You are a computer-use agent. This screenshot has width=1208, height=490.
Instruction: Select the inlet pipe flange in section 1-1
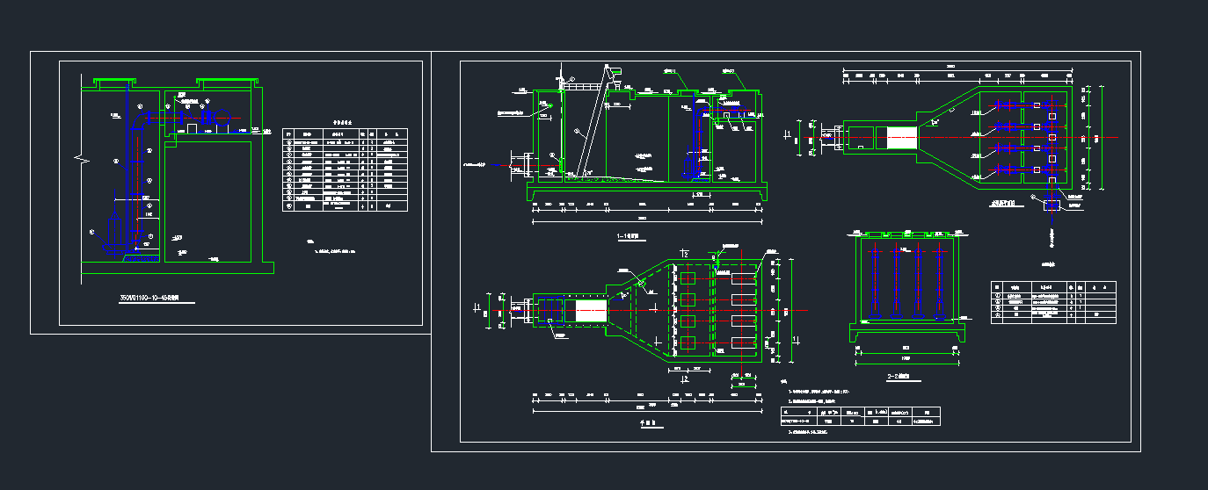tap(525, 164)
